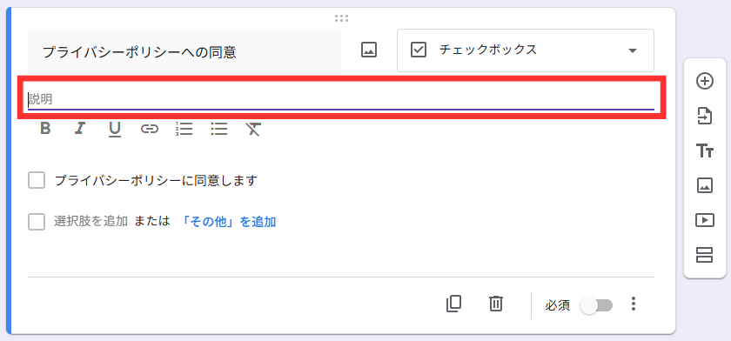This screenshot has height=341, width=731.
Task: Add a new section to the form
Action: click(704, 255)
